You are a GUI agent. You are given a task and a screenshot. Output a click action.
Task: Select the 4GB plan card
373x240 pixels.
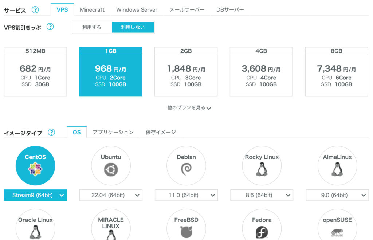(x=261, y=72)
